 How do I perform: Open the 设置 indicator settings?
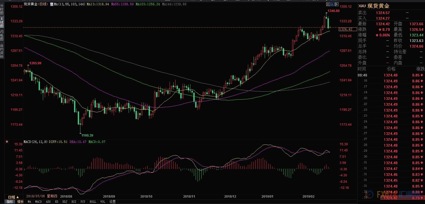[113, 202]
